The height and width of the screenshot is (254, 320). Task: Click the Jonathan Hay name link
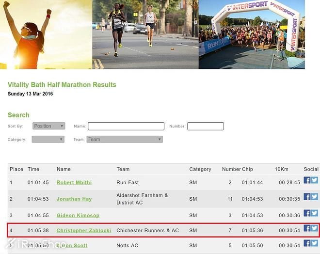click(x=74, y=199)
